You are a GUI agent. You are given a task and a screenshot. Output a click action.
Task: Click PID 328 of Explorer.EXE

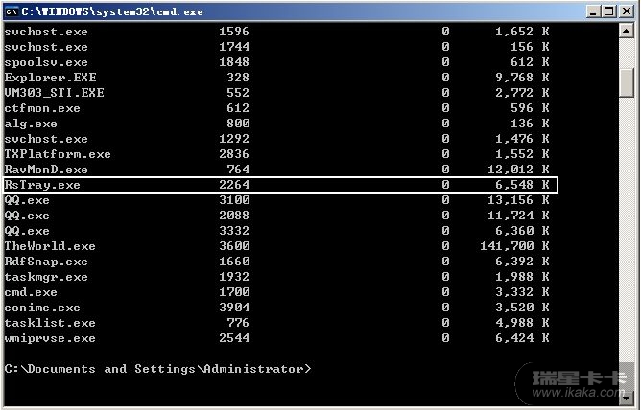click(238, 78)
